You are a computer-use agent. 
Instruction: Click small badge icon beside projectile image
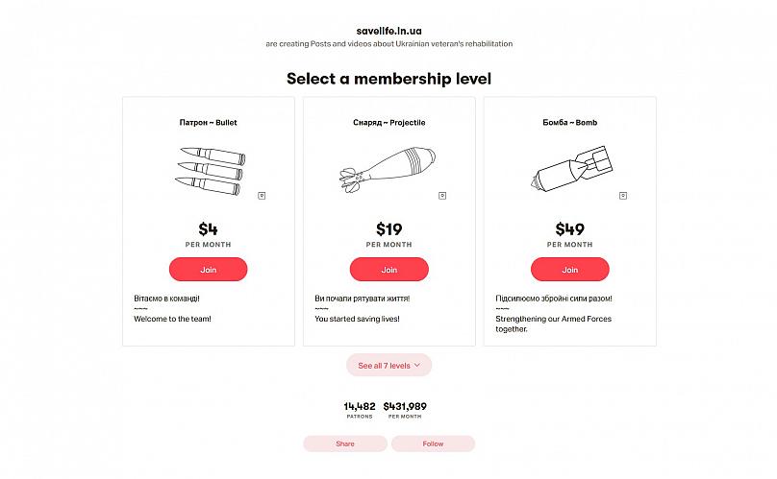click(442, 196)
